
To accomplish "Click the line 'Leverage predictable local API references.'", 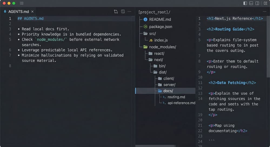I will pos(67,50).
